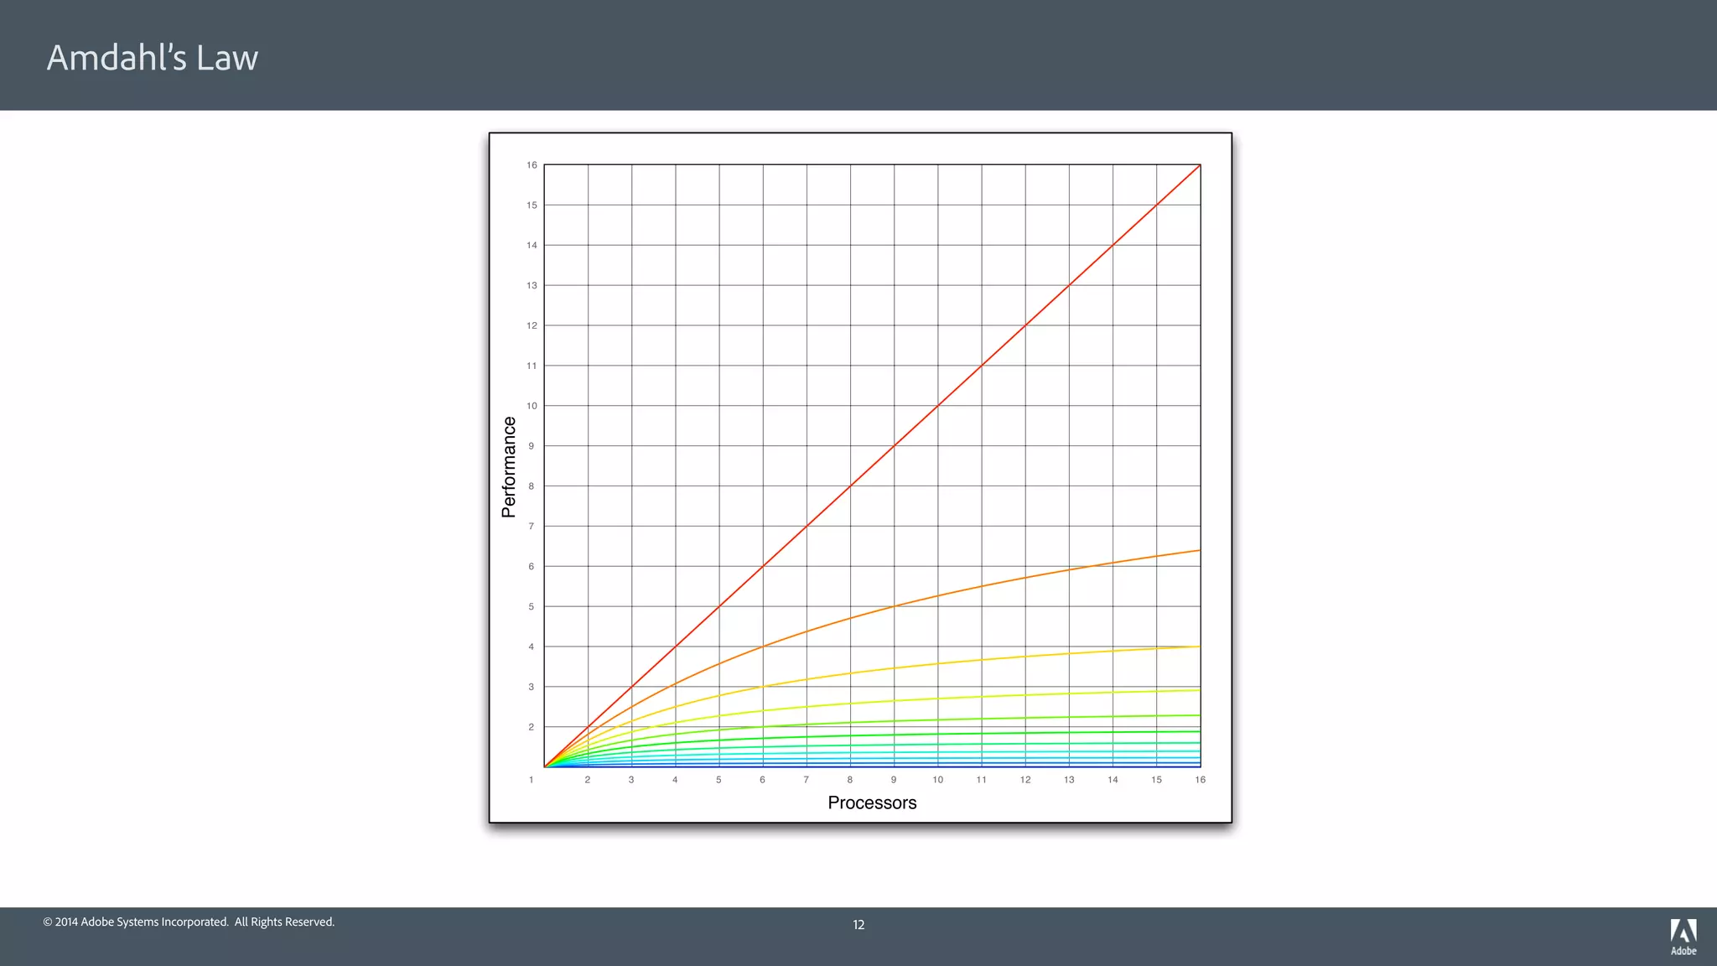Click the Processors axis label
This screenshot has height=966, width=1717.
(872, 802)
